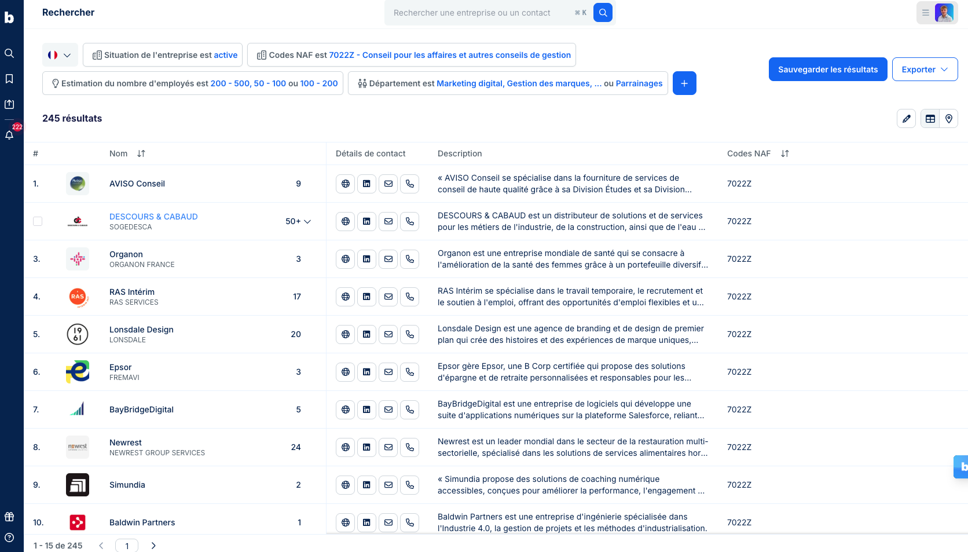Click phone icon for Newrest row
The image size is (968, 552).
(410, 447)
